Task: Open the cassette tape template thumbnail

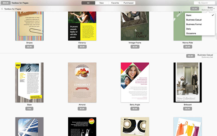Action: pyautogui.click(x=135, y=127)
